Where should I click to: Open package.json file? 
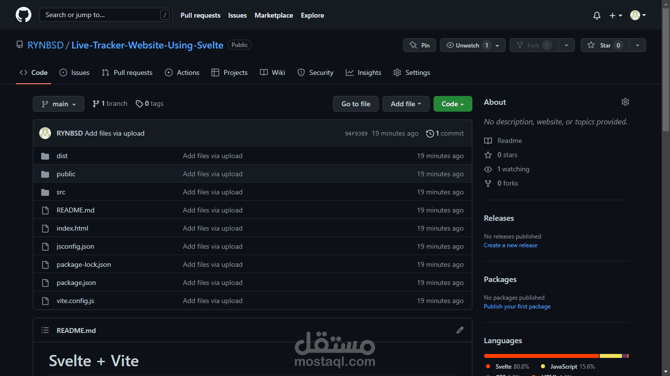click(x=77, y=282)
